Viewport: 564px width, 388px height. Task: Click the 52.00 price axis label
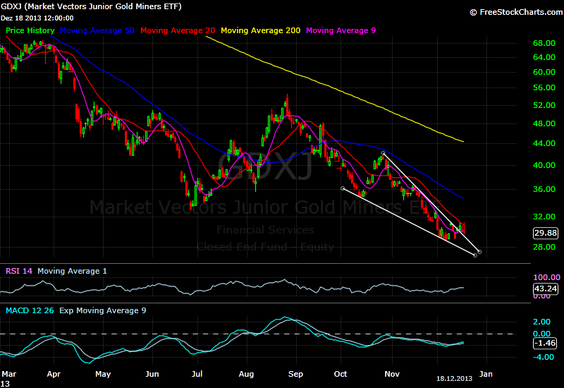(544, 105)
